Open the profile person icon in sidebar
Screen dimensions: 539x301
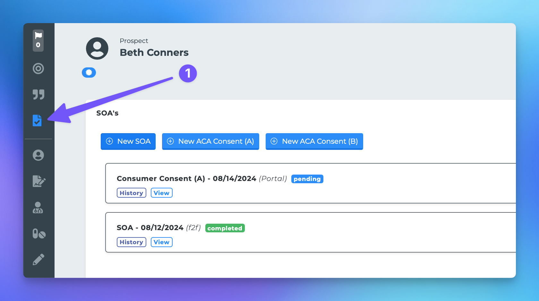(38, 155)
